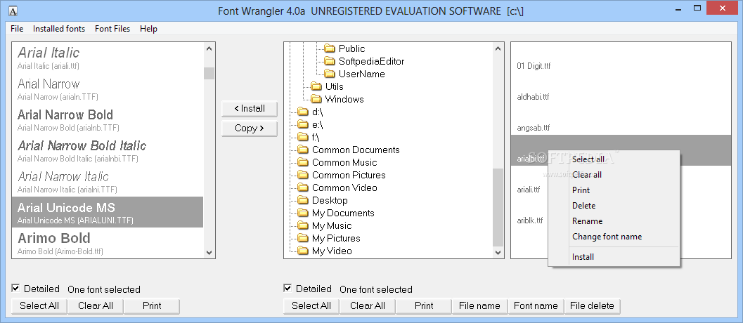Click the File name button
Screen dimensions: 743x323
[x=479, y=306]
